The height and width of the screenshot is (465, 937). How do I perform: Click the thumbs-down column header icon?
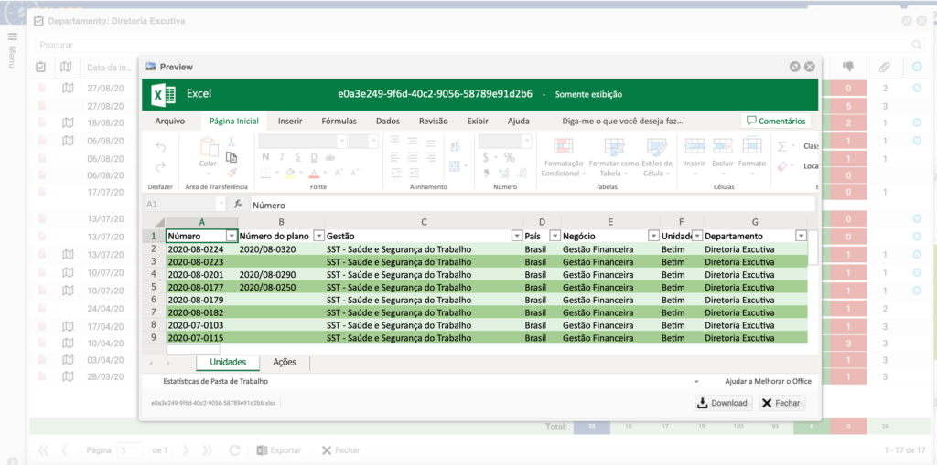[x=848, y=68]
